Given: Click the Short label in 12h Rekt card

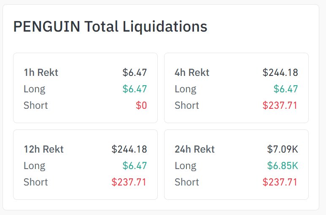Looking at the screenshot, I should coord(36,182).
